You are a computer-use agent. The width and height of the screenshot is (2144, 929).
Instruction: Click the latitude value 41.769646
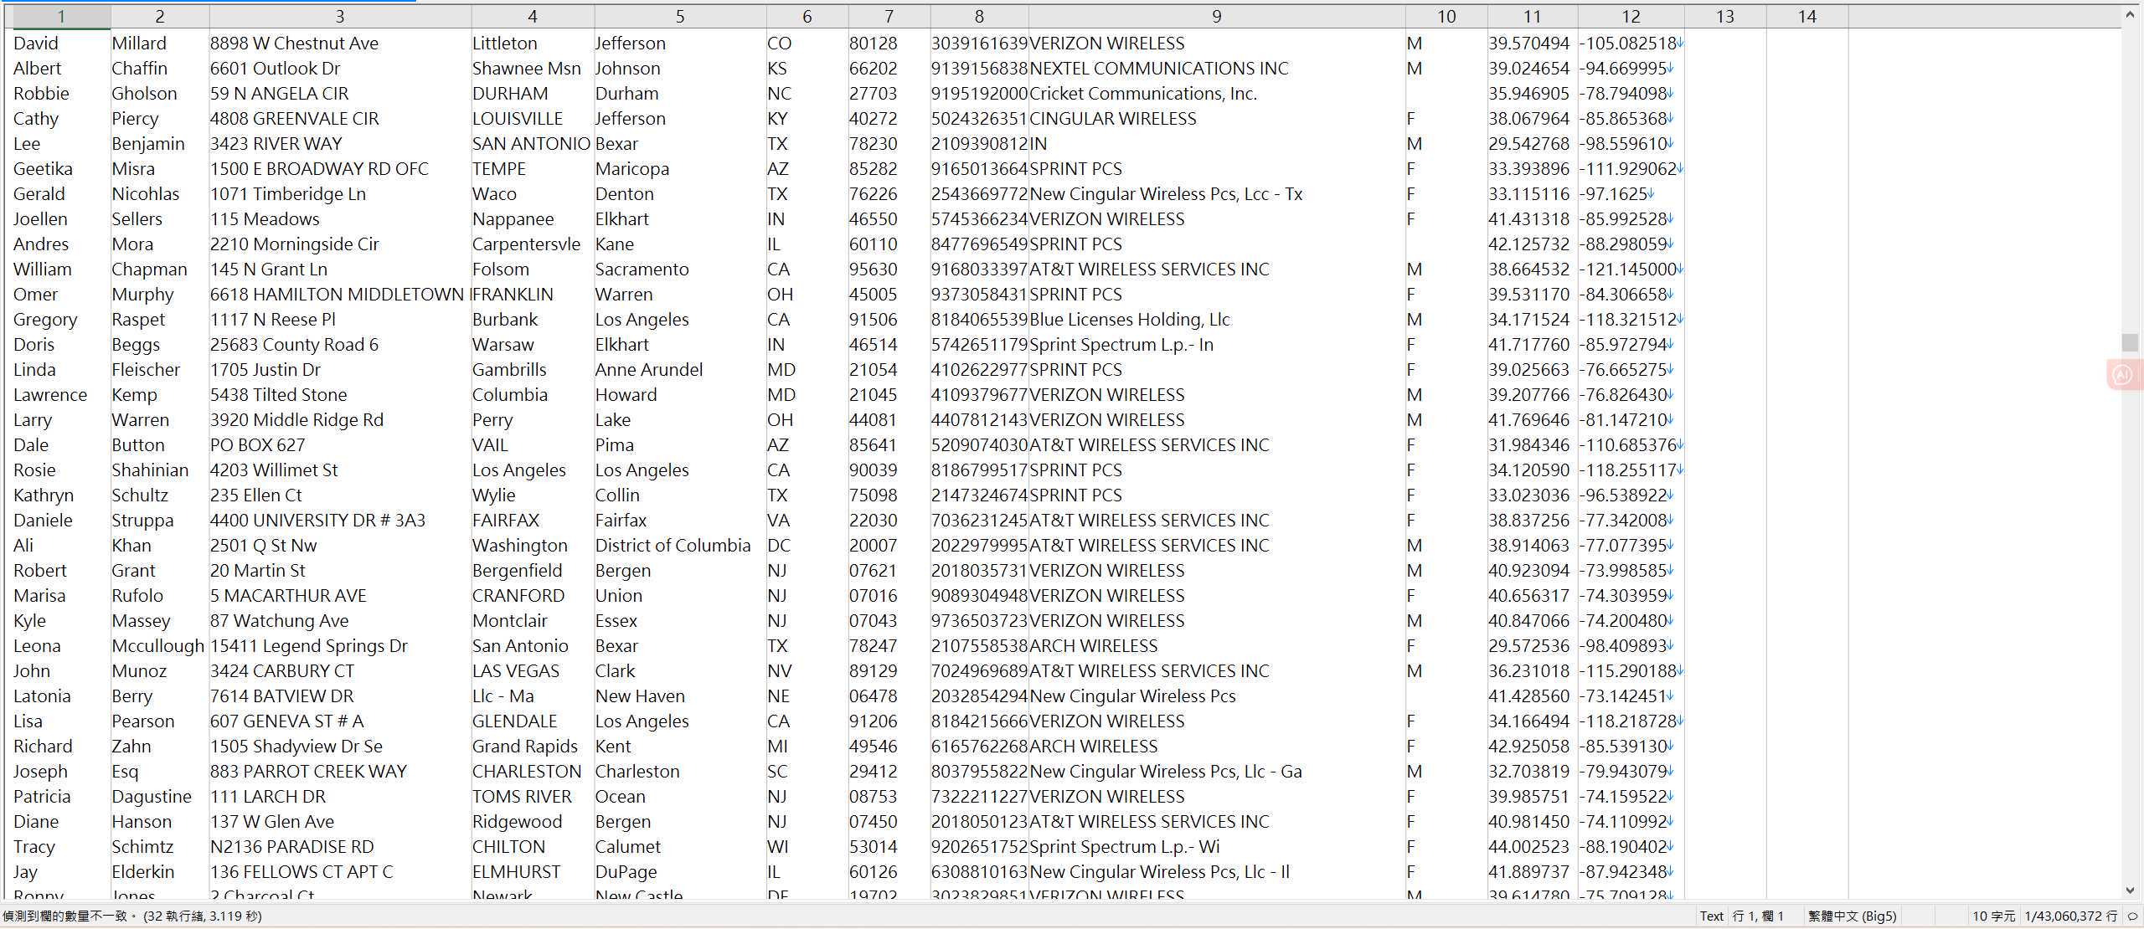pos(1528,420)
